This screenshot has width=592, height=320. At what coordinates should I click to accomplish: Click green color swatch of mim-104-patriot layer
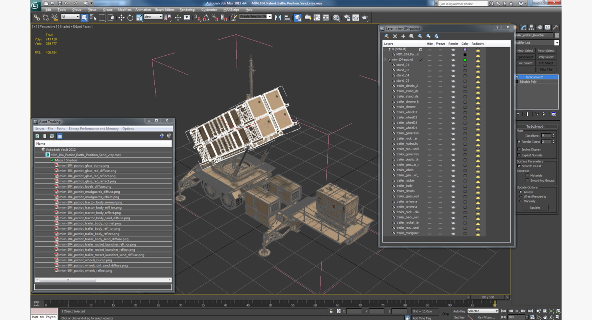(x=465, y=60)
